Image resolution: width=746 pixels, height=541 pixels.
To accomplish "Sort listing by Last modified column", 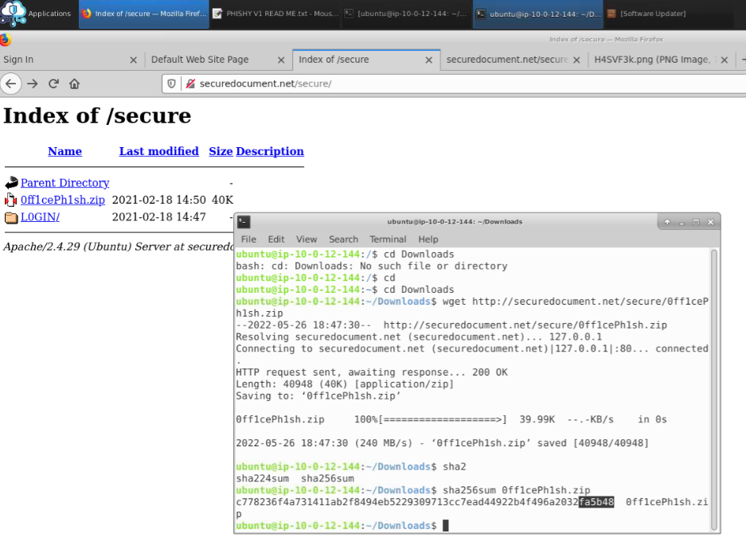I will pyautogui.click(x=158, y=151).
